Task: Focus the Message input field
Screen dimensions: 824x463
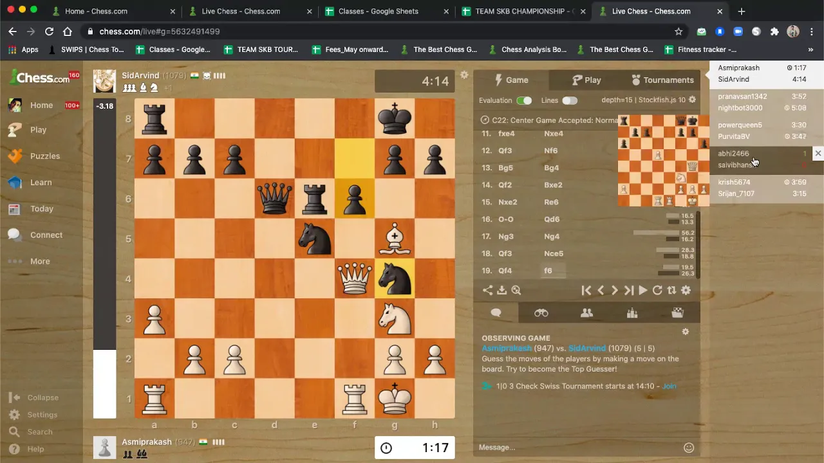Action: [x=579, y=448]
